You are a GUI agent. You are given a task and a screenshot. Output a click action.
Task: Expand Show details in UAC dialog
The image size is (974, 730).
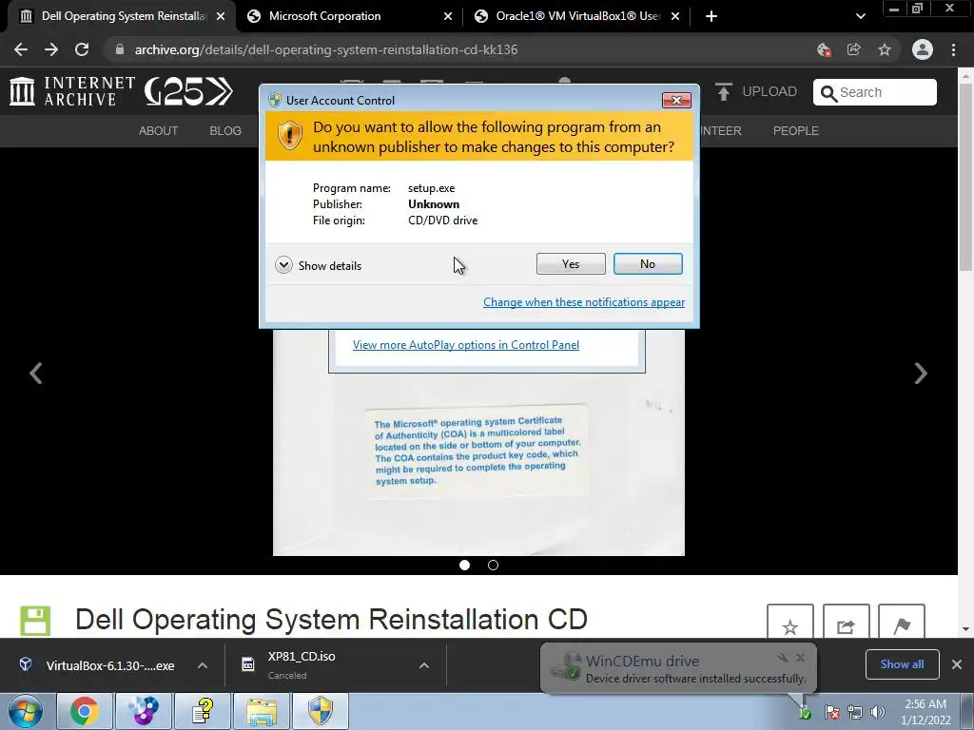click(318, 266)
